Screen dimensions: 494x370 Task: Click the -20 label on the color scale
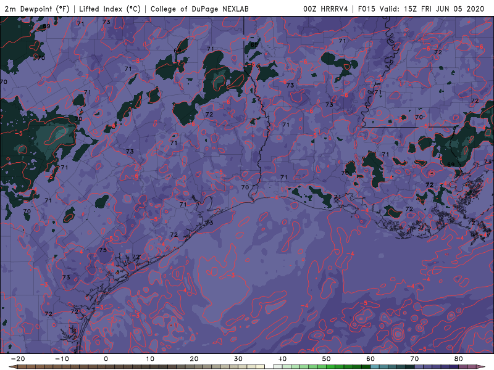(x=18, y=359)
